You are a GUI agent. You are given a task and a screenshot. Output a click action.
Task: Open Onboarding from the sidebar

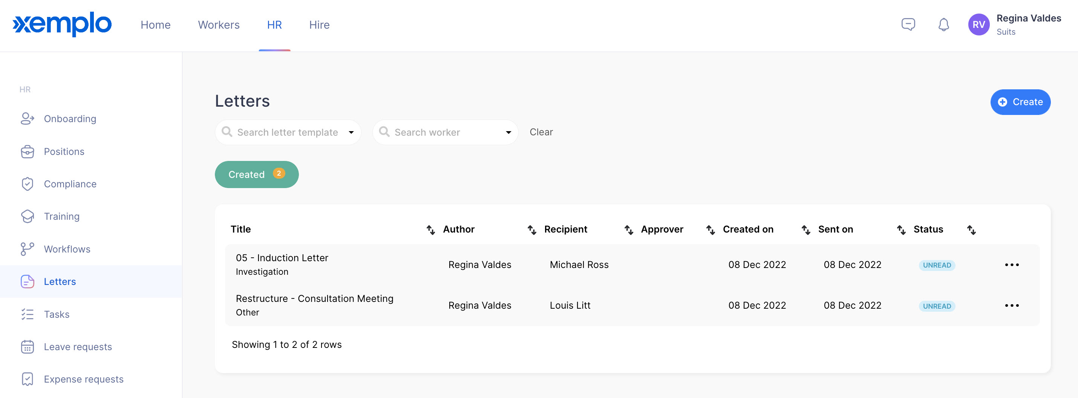click(x=70, y=119)
